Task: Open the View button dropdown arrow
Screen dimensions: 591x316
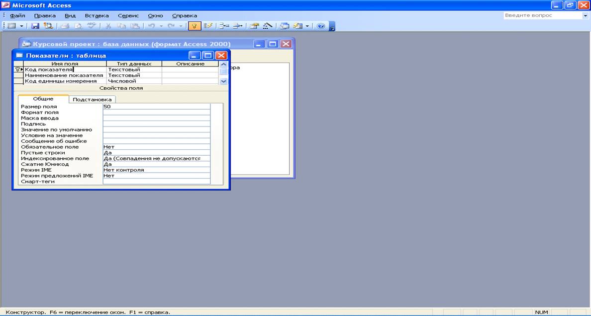Action: point(21,26)
